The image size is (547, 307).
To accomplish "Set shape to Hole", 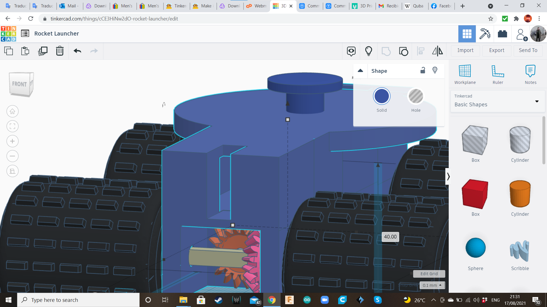I will 416,96.
